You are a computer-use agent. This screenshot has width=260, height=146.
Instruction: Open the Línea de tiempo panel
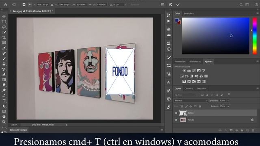[x=18, y=130]
